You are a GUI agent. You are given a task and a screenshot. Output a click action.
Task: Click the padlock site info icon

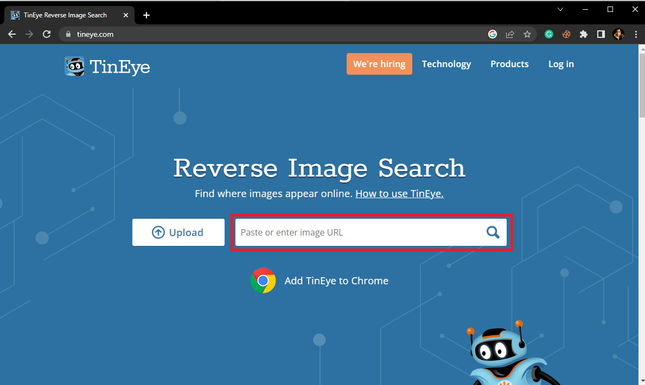tap(68, 35)
